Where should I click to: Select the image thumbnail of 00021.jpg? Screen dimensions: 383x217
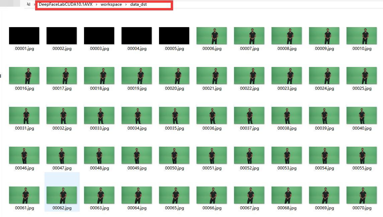point(212,75)
